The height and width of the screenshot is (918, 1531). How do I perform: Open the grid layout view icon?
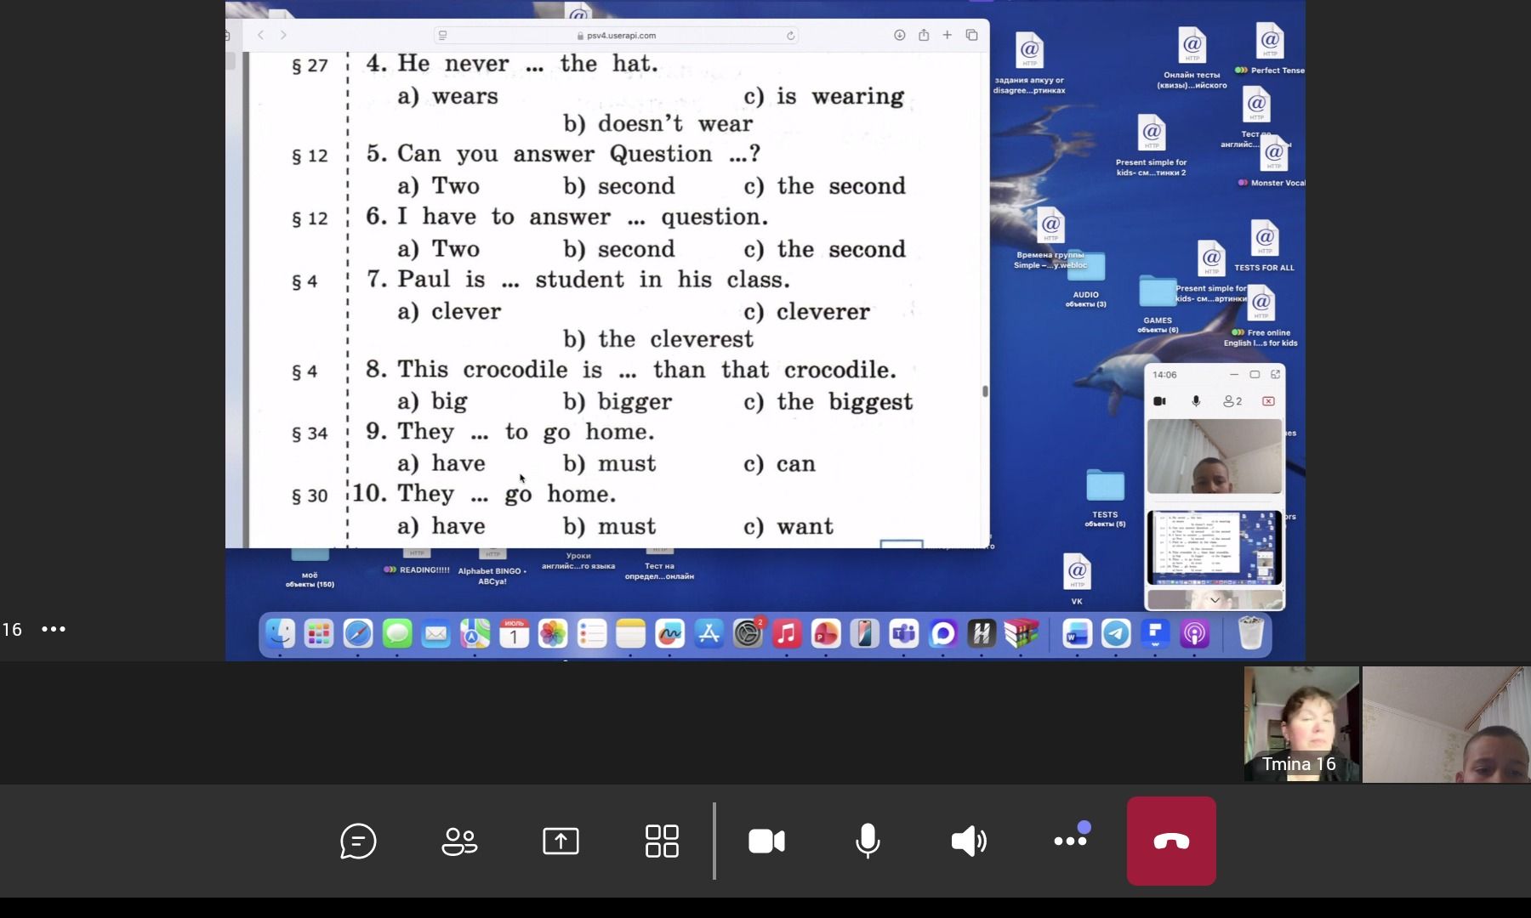click(x=662, y=841)
